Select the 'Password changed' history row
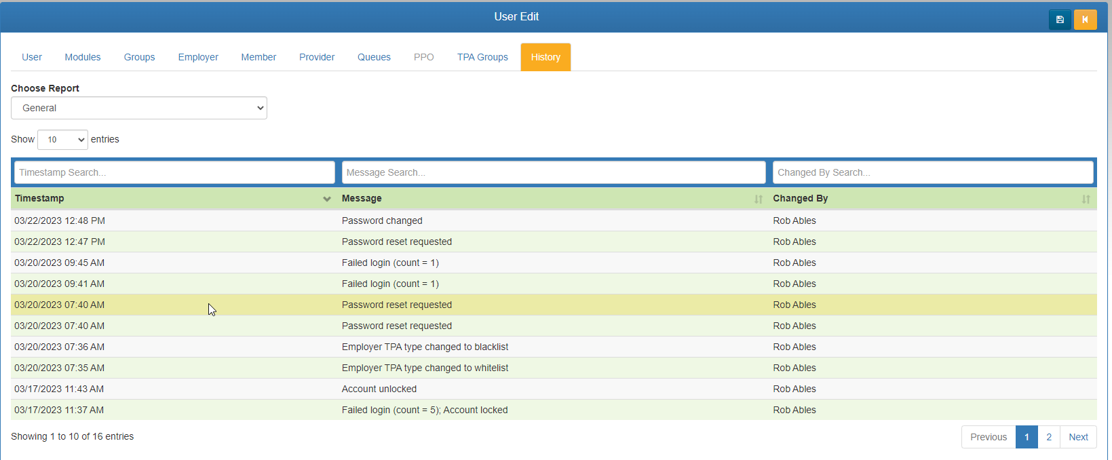 coord(382,221)
